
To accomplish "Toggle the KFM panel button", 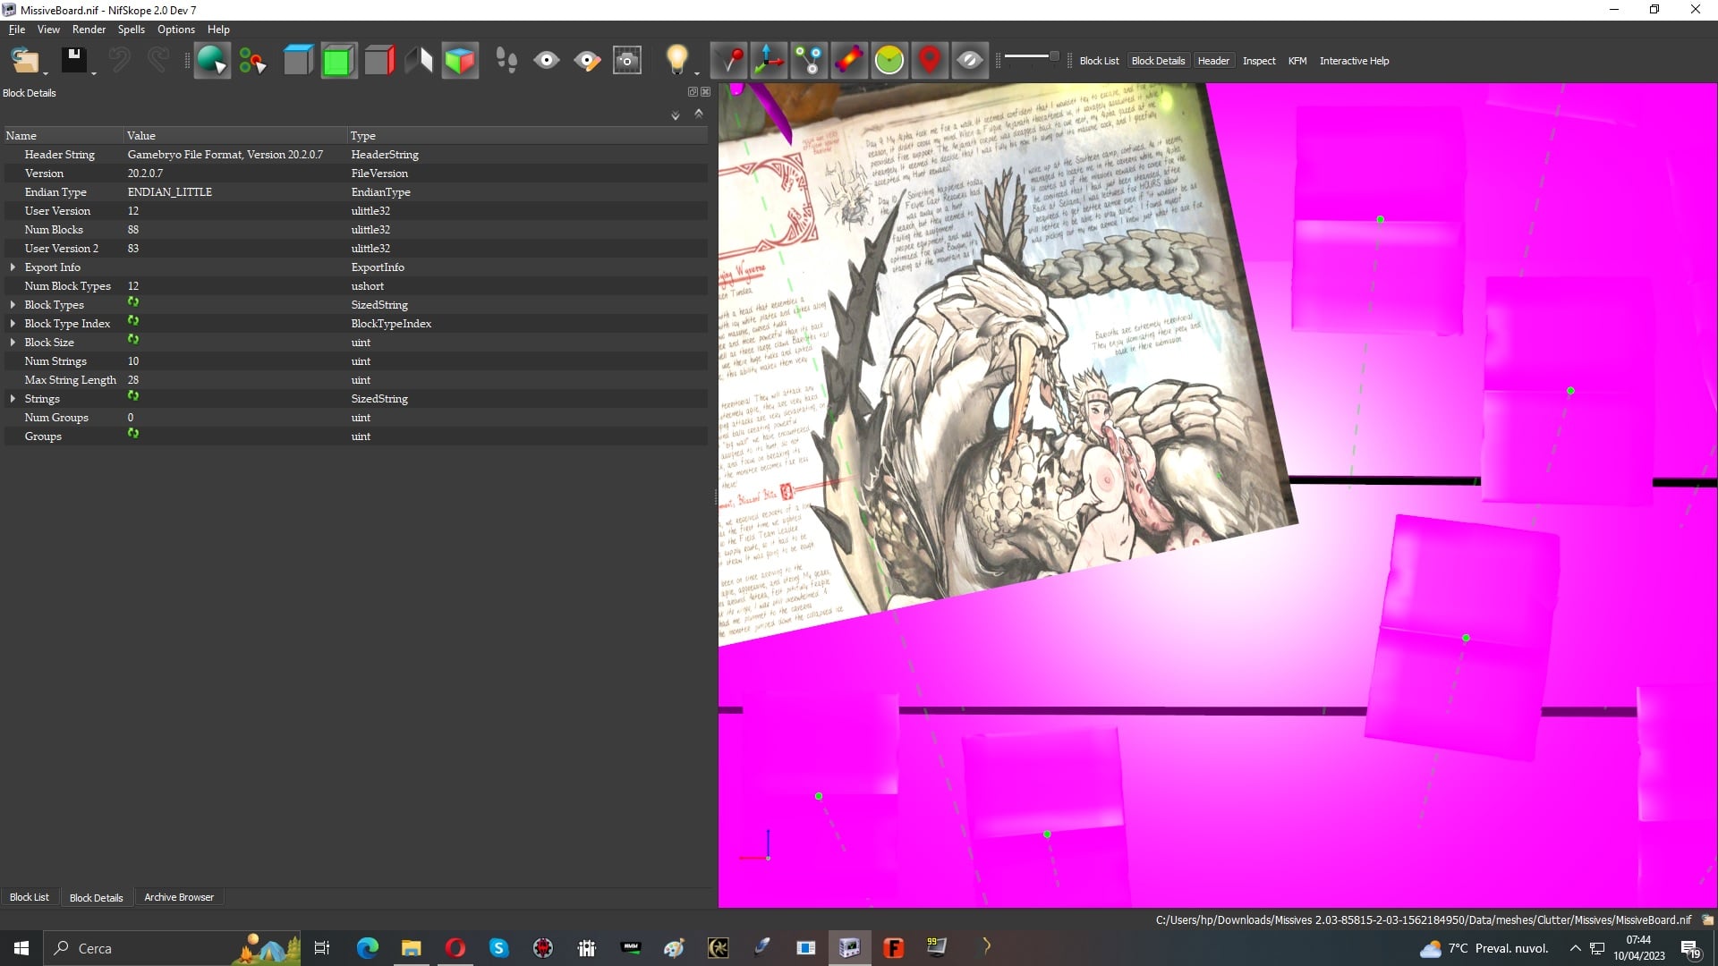I will click(x=1297, y=61).
